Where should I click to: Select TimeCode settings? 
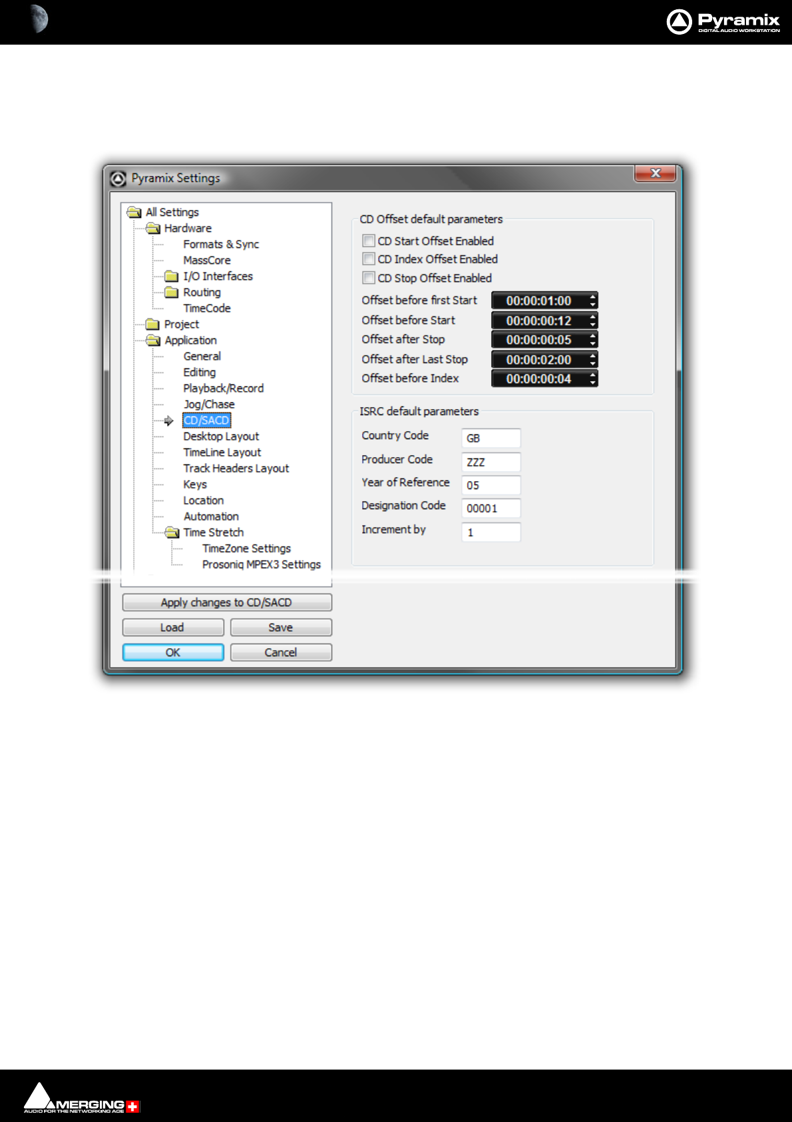point(207,308)
